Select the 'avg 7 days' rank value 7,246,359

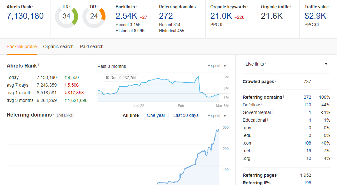(x=47, y=85)
